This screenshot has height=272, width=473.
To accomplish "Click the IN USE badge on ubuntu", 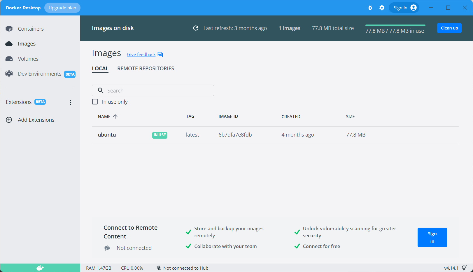I will (x=160, y=135).
